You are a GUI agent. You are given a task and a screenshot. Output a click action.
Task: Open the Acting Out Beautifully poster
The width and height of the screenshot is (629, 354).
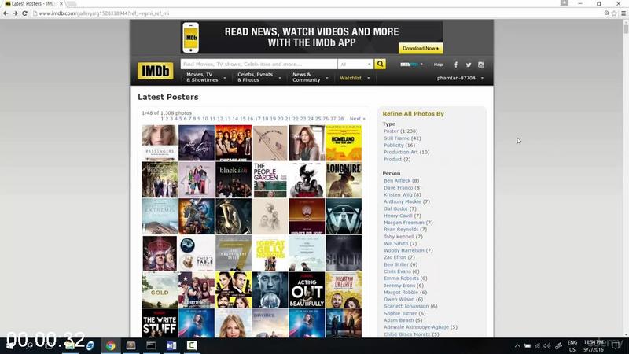(307, 289)
